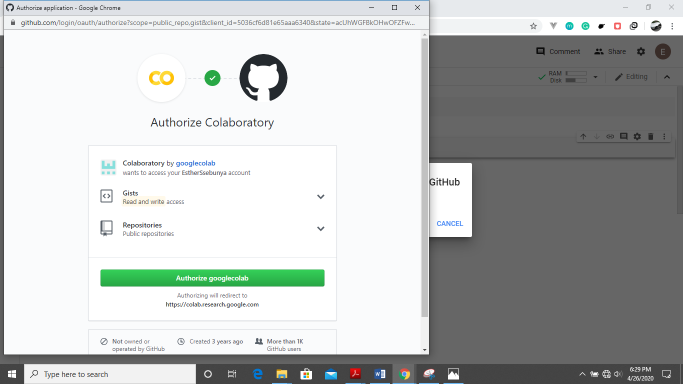Open Photos app from the taskbar
Screen dimensions: 683x384
coord(453,374)
